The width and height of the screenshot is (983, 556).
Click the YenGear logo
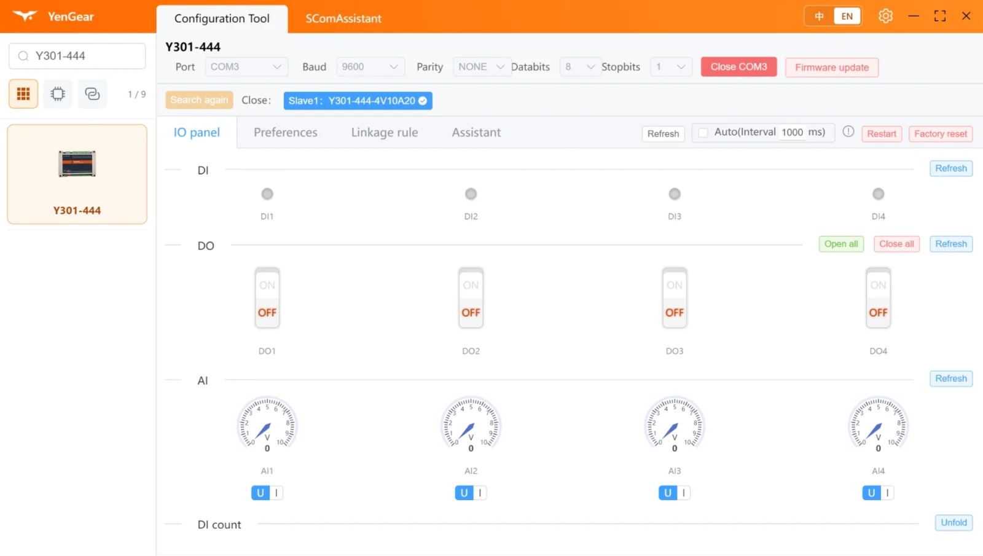(26, 16)
